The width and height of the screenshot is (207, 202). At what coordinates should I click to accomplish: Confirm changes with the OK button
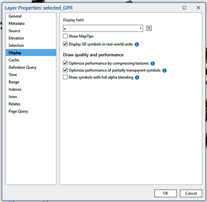click(166, 194)
